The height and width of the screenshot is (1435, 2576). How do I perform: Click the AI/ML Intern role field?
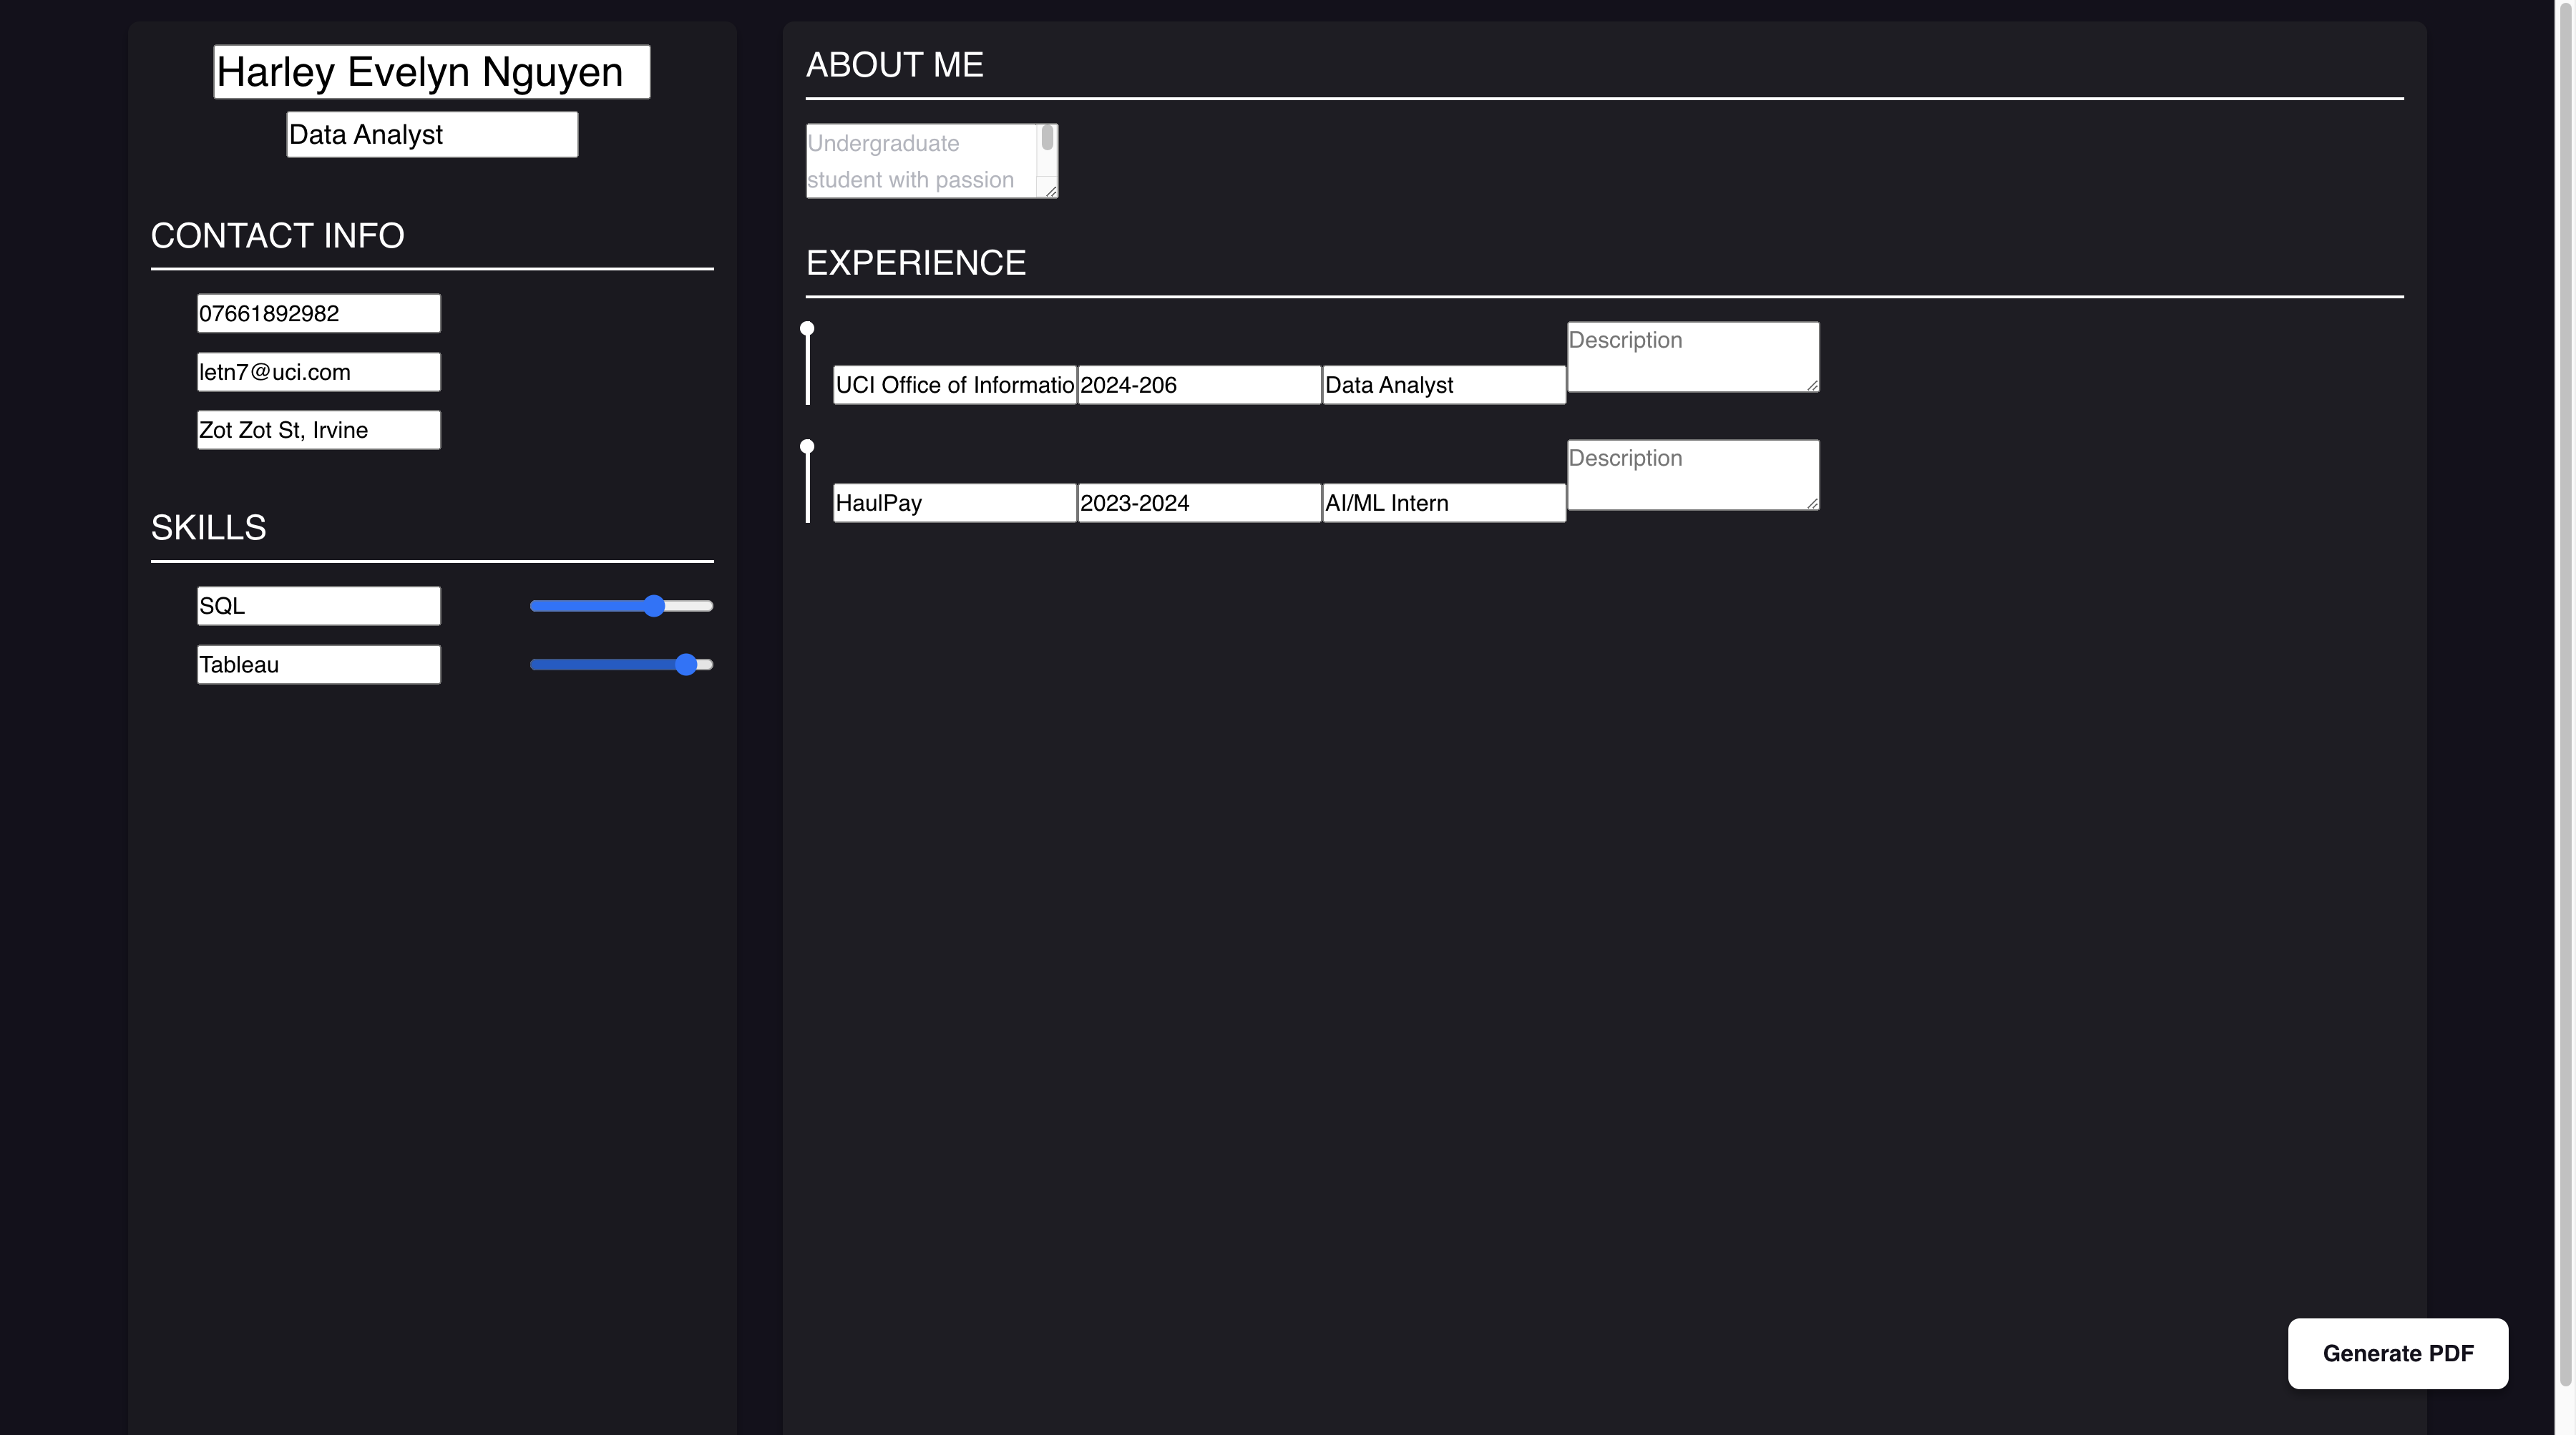click(x=1443, y=503)
